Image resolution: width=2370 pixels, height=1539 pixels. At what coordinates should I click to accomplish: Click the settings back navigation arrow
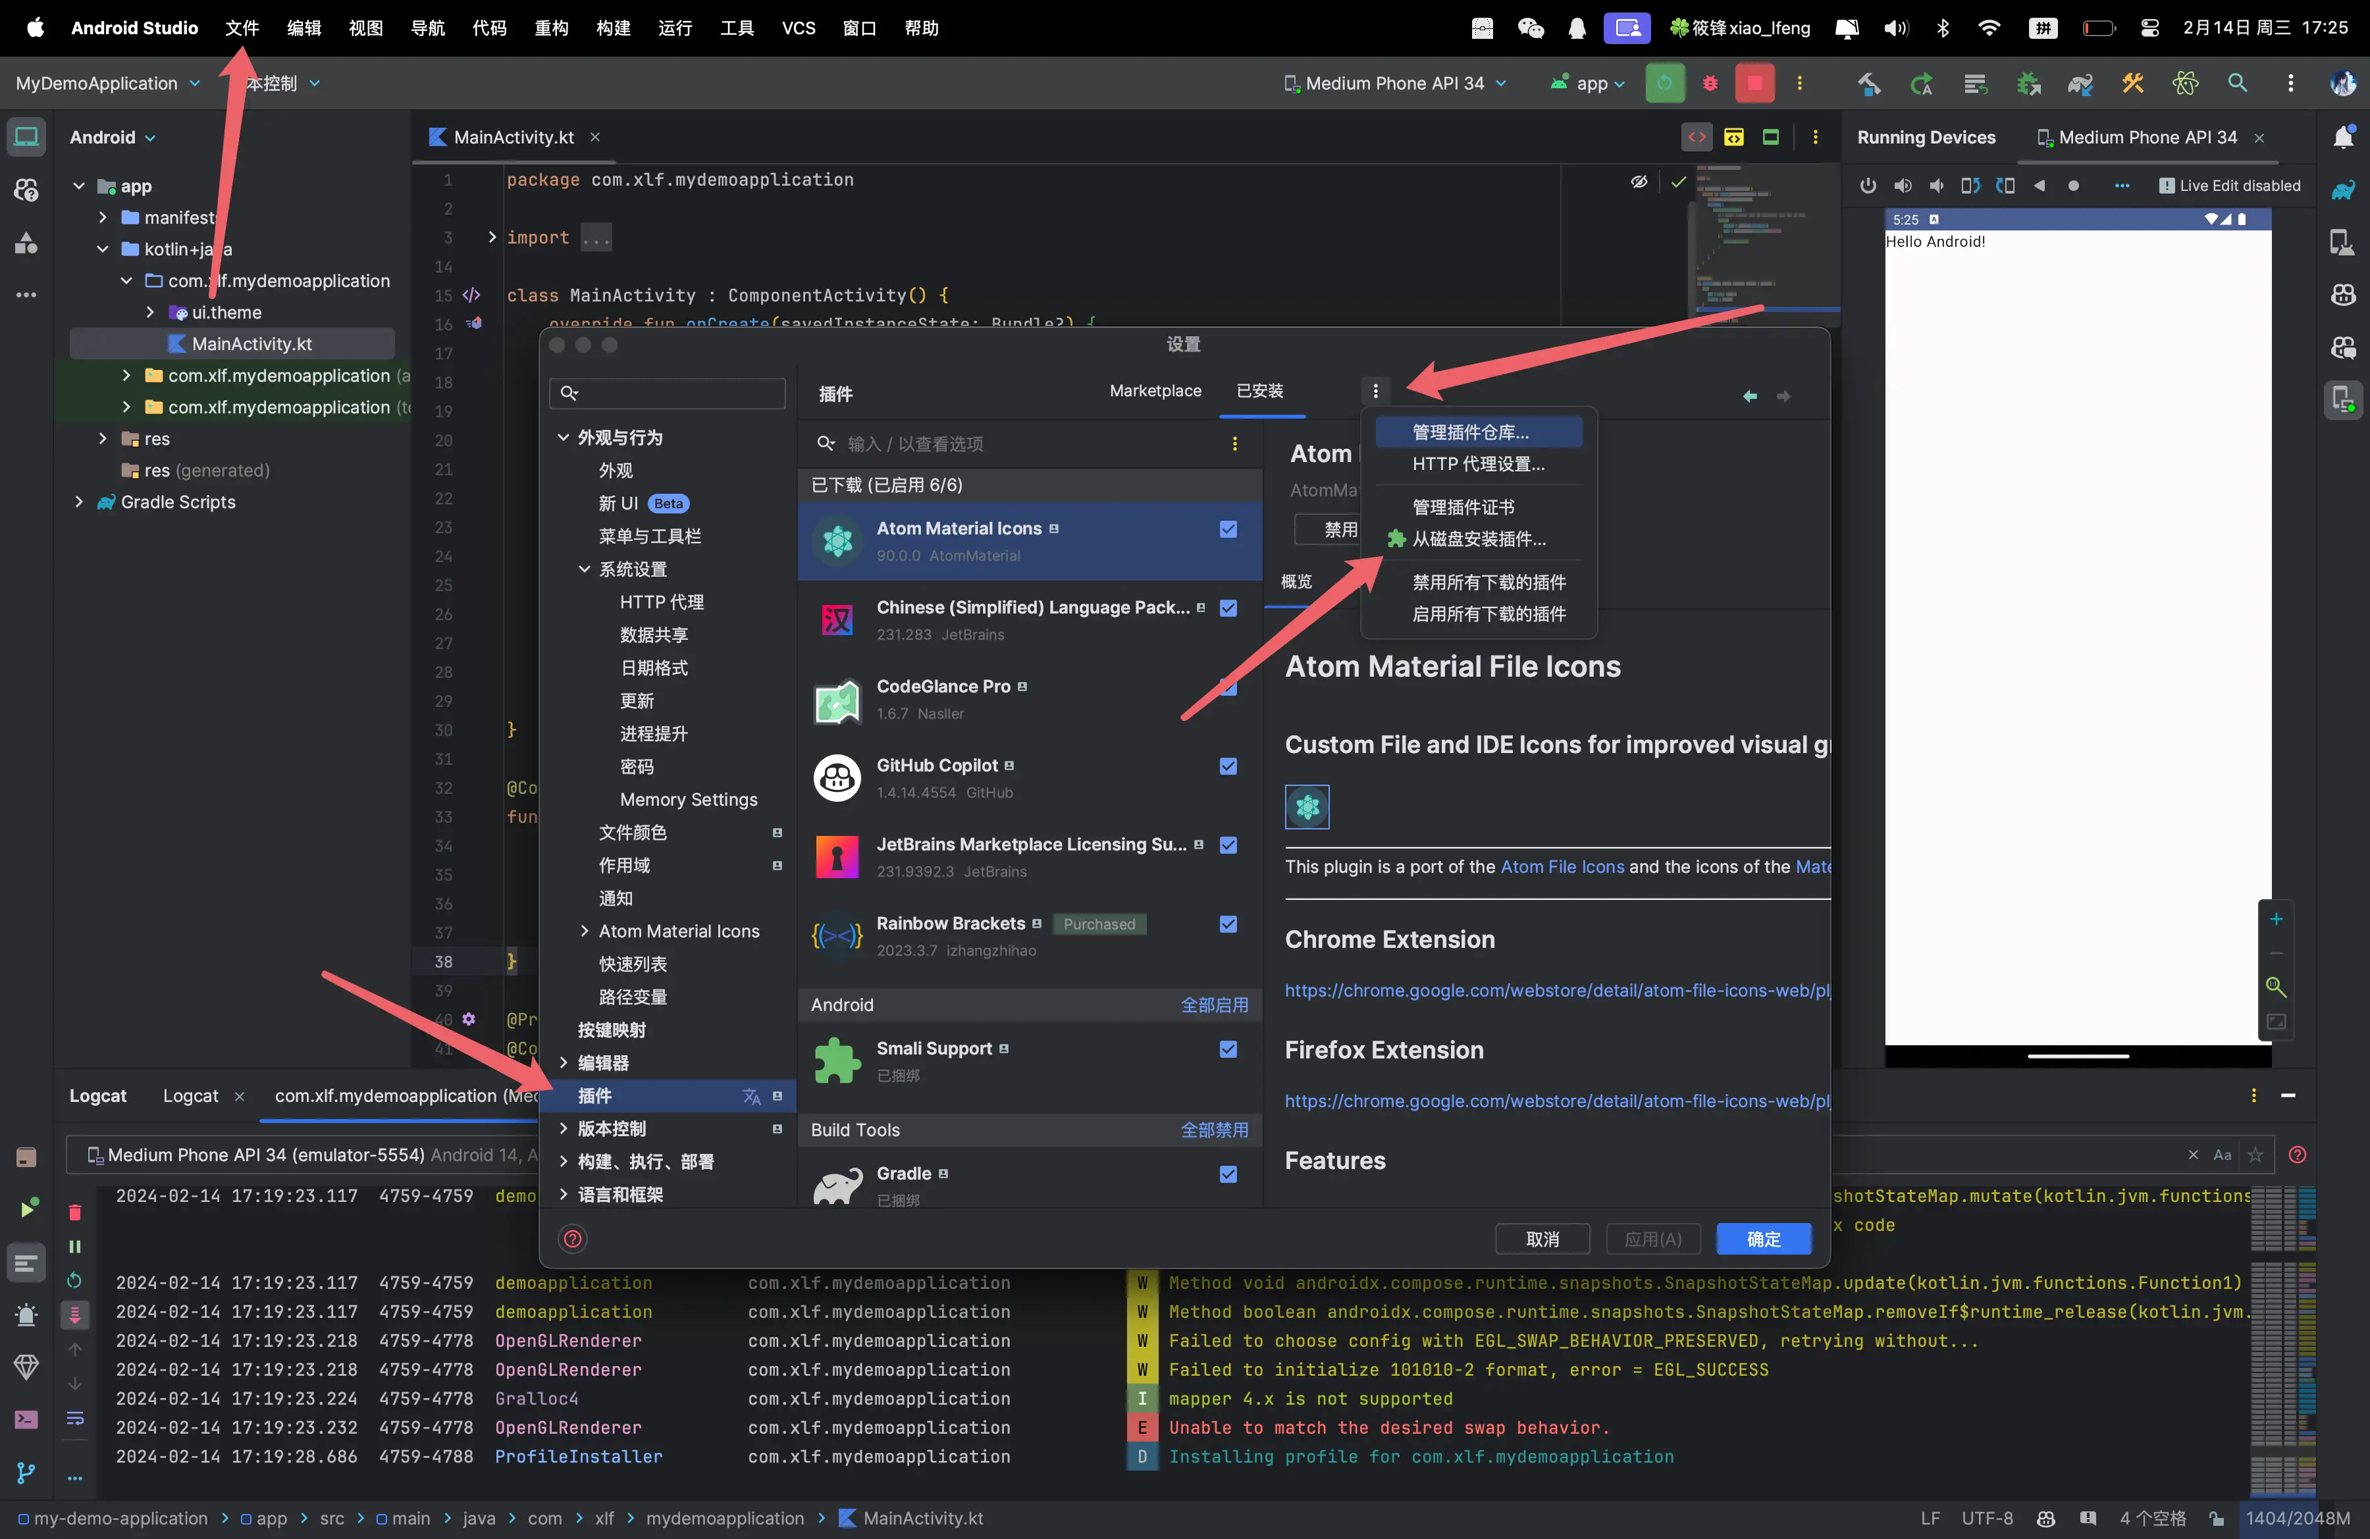pos(1750,396)
